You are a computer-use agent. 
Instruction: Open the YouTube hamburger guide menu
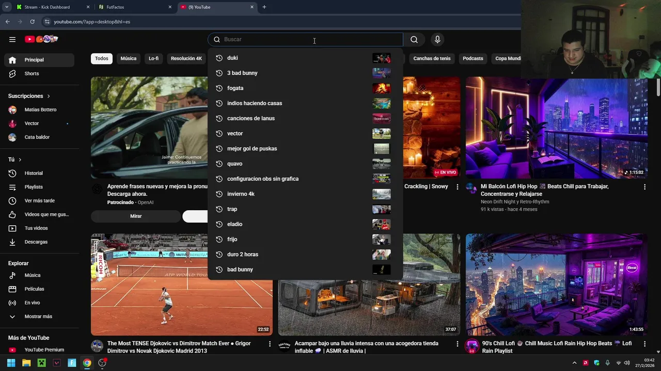[x=12, y=39]
